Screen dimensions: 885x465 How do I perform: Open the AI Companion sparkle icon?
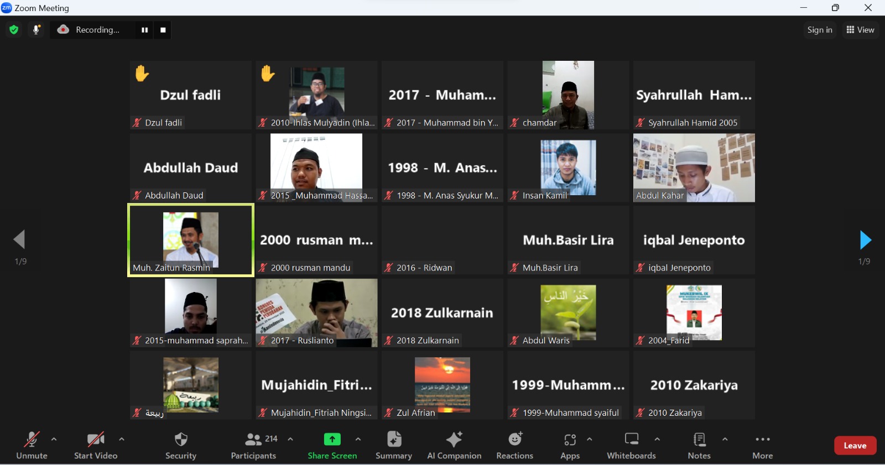454,440
